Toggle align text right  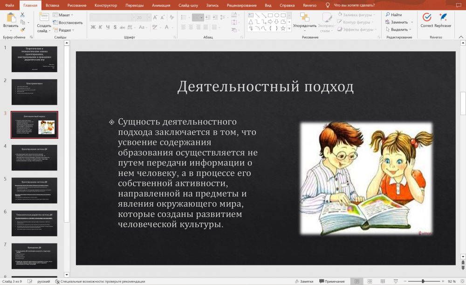tap(198, 27)
